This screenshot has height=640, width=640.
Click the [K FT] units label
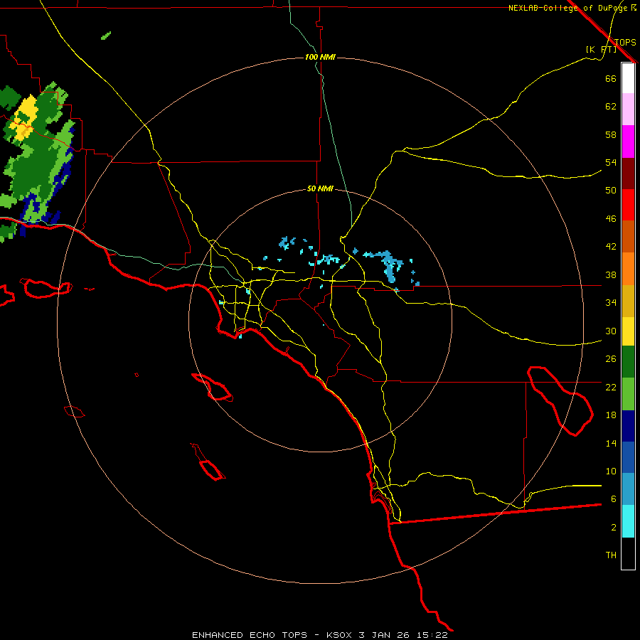pos(601,49)
